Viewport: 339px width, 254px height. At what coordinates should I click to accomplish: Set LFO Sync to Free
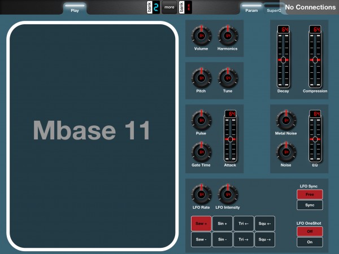point(310,194)
